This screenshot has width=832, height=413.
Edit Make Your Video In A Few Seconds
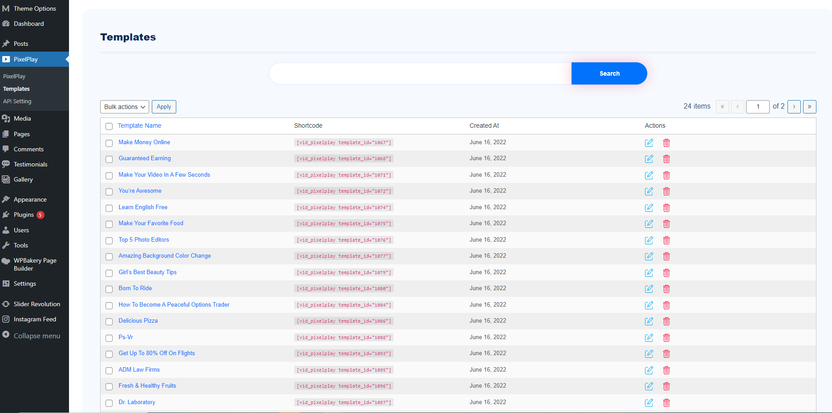point(649,175)
